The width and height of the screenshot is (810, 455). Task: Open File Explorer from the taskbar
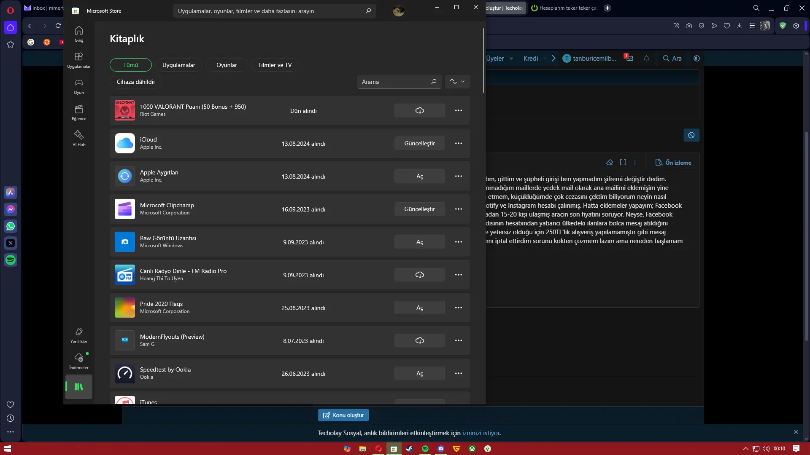[362, 449]
